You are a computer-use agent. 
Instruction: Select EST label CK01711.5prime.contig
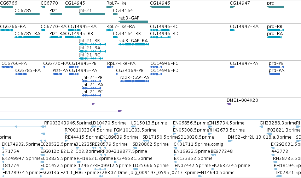[198, 144]
